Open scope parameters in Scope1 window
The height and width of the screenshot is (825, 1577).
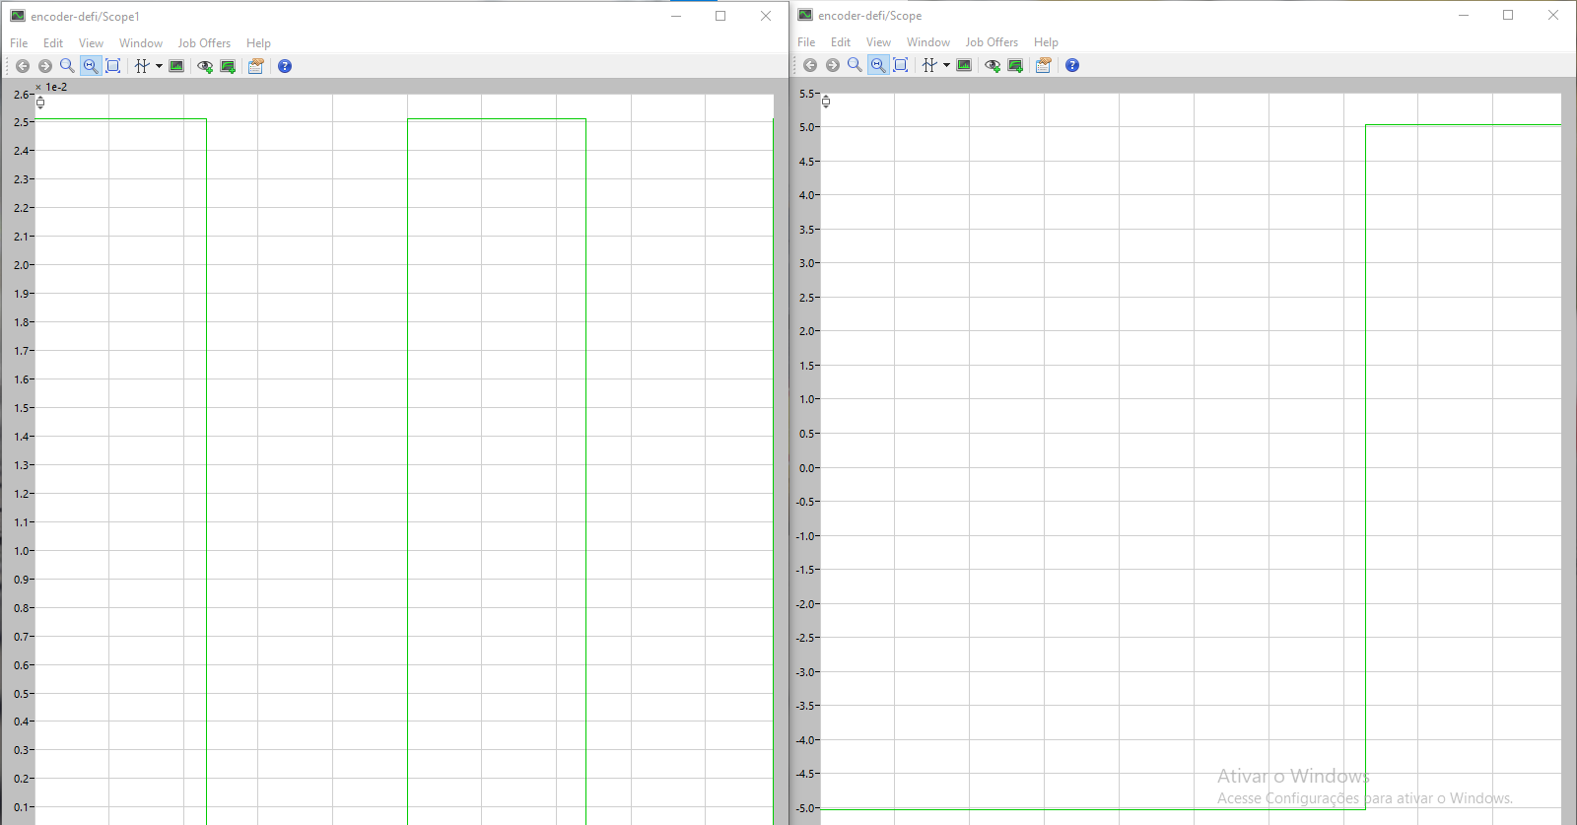pyautogui.click(x=256, y=66)
